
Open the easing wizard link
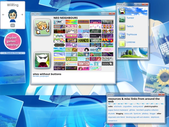pos(138,107)
